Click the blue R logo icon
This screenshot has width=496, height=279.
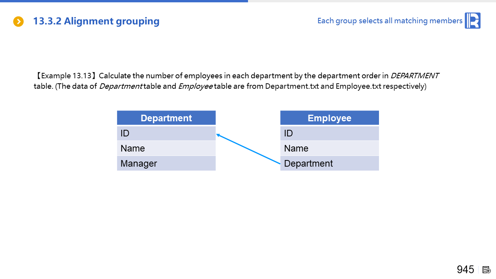coord(472,21)
